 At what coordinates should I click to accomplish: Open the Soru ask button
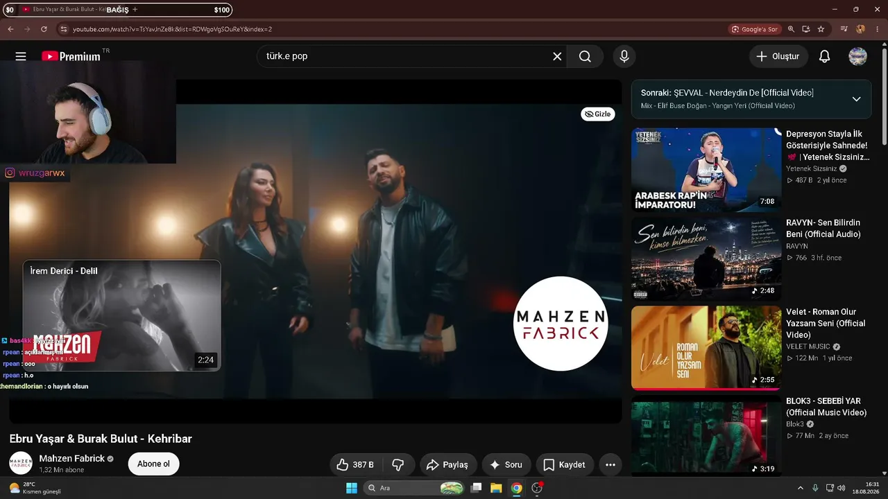[506, 464]
